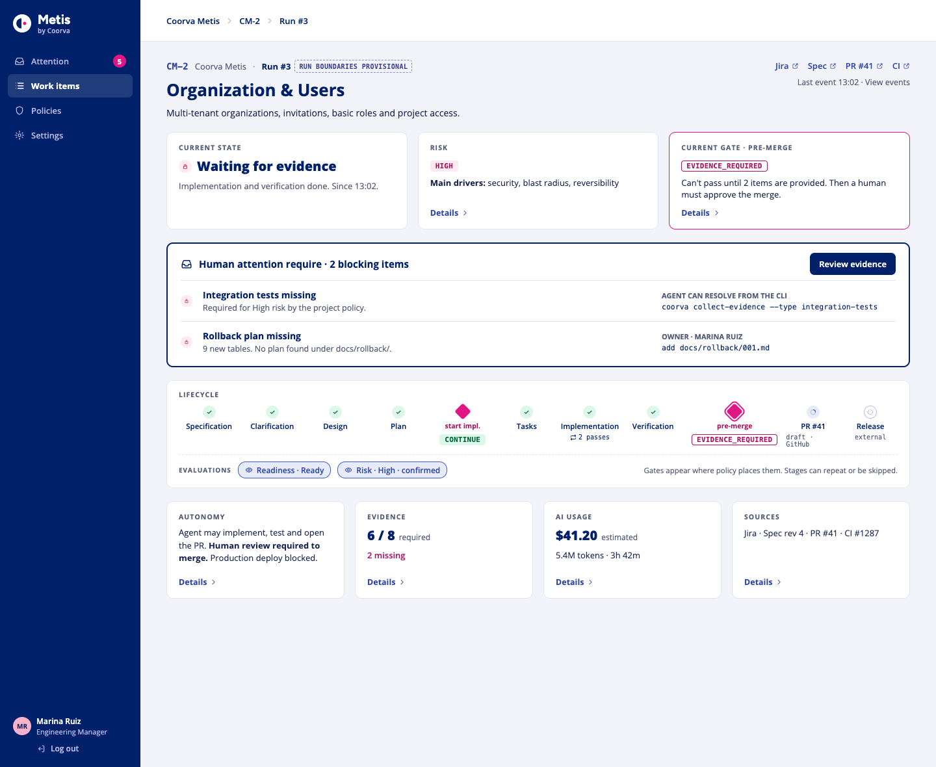The image size is (936, 767).
Task: Click the Metis by Coorva logo
Action: click(42, 24)
